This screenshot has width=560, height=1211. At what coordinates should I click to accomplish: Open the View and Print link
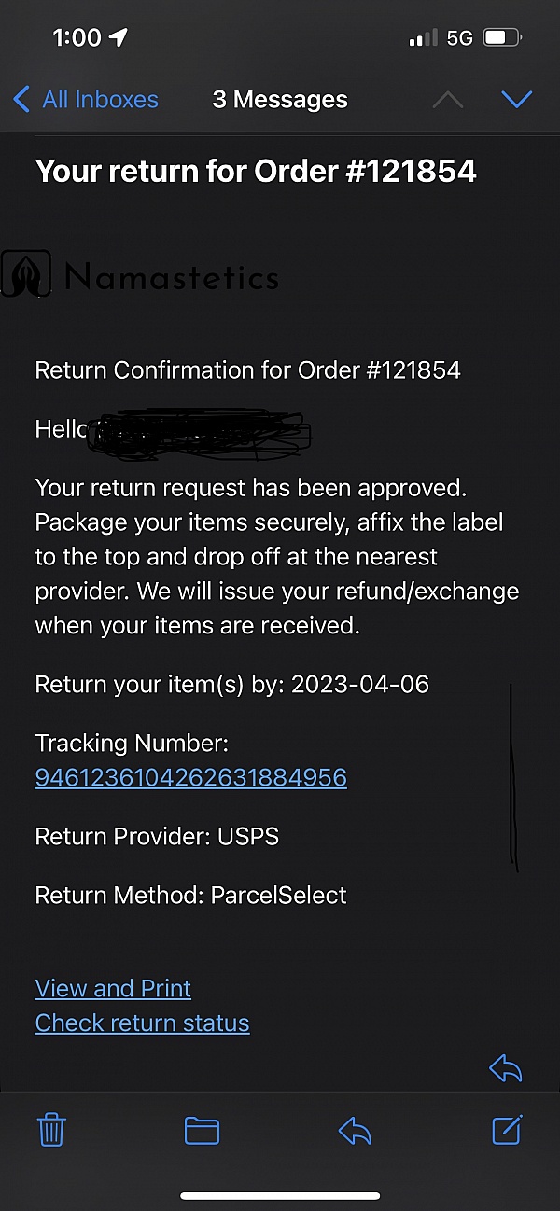coord(113,988)
